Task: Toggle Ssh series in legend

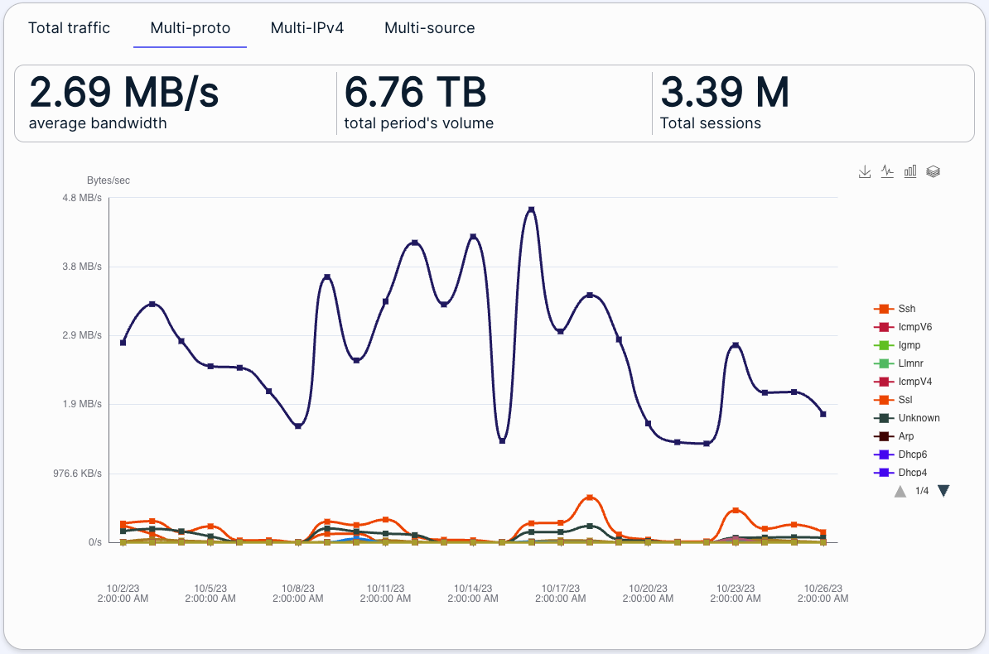Action: click(906, 309)
